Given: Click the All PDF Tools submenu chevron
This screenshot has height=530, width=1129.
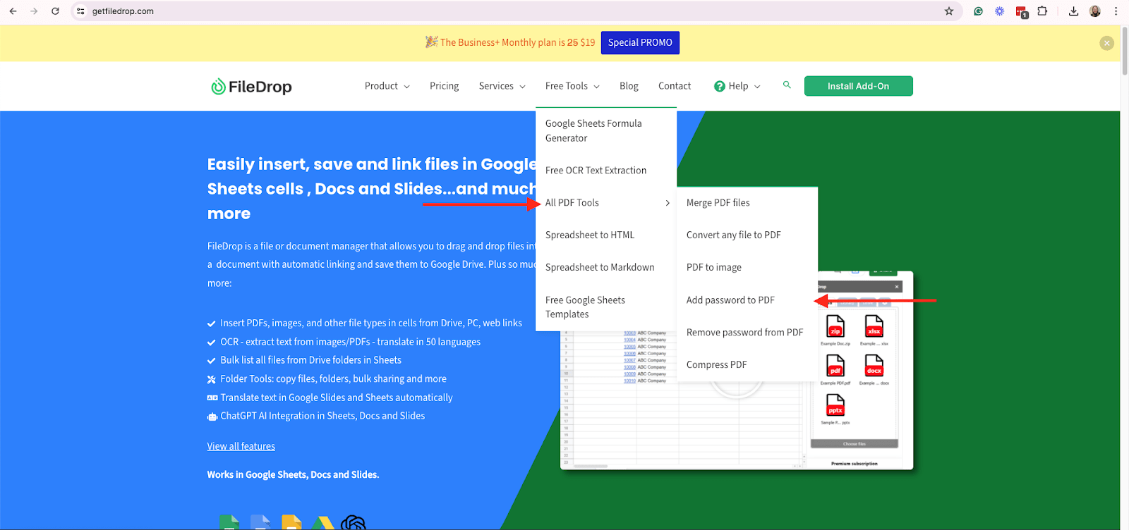Looking at the screenshot, I should point(668,203).
